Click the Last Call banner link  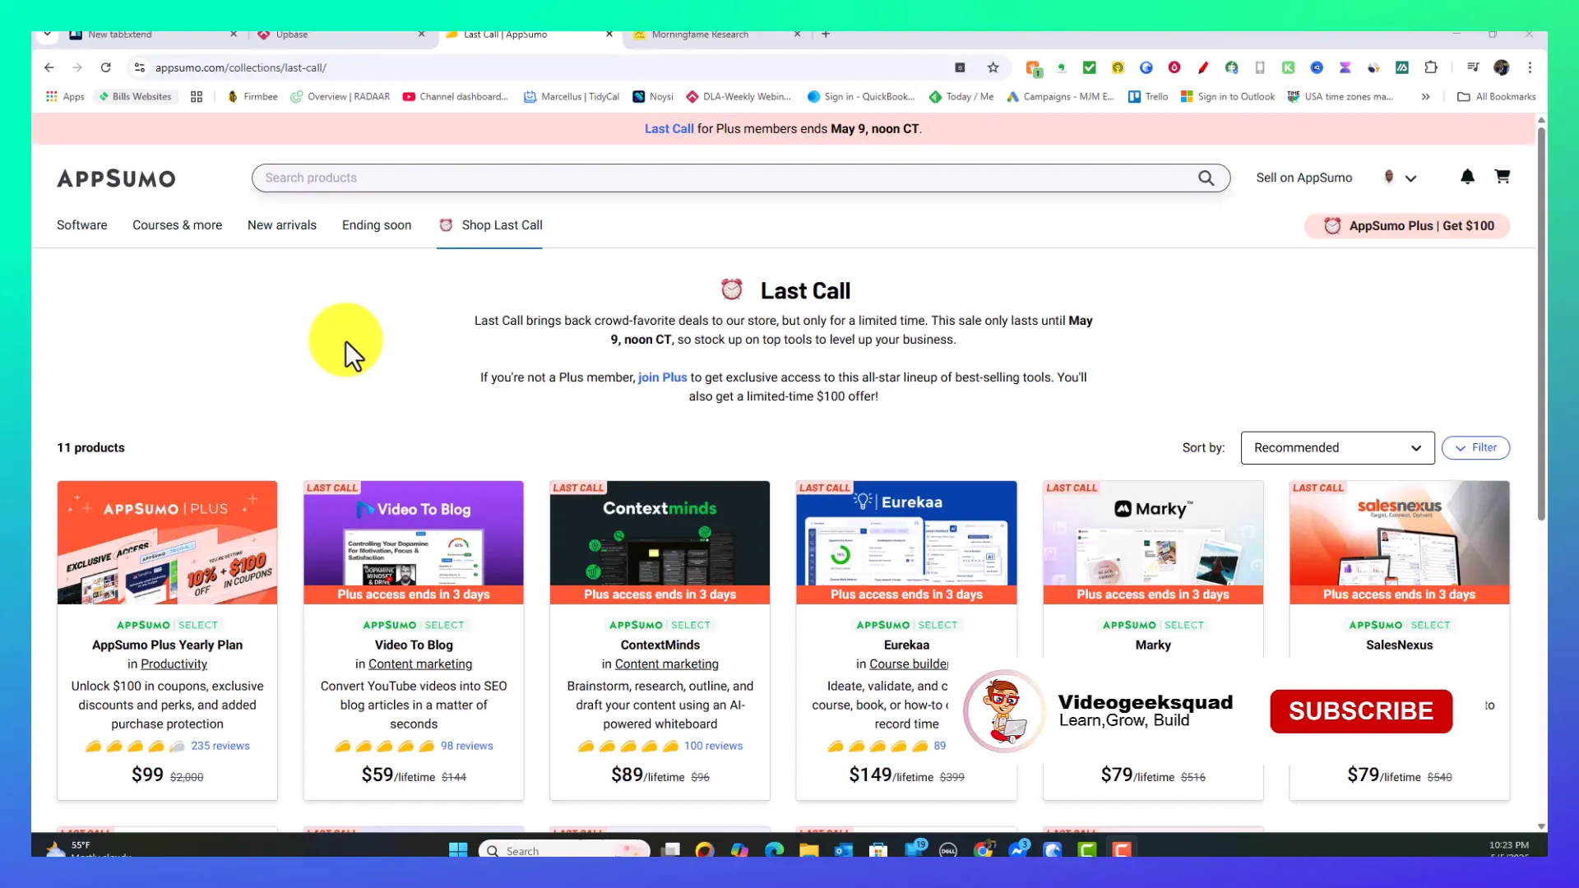669,129
